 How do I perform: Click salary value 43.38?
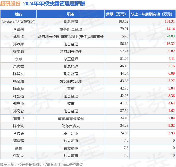coord(124,81)
